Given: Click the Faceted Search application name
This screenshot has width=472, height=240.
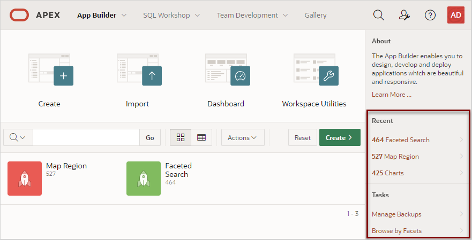Looking at the screenshot, I should [x=178, y=170].
